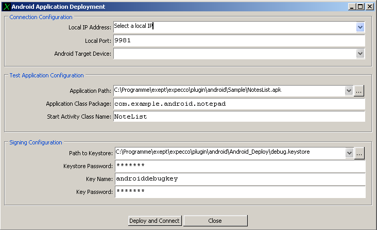The width and height of the screenshot is (377, 230).
Task: Select the Key Password input field
Action: 238,192
